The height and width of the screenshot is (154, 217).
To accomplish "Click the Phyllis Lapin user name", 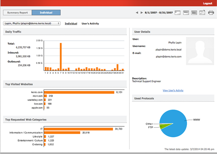I will pyautogui.click(x=175, y=43).
